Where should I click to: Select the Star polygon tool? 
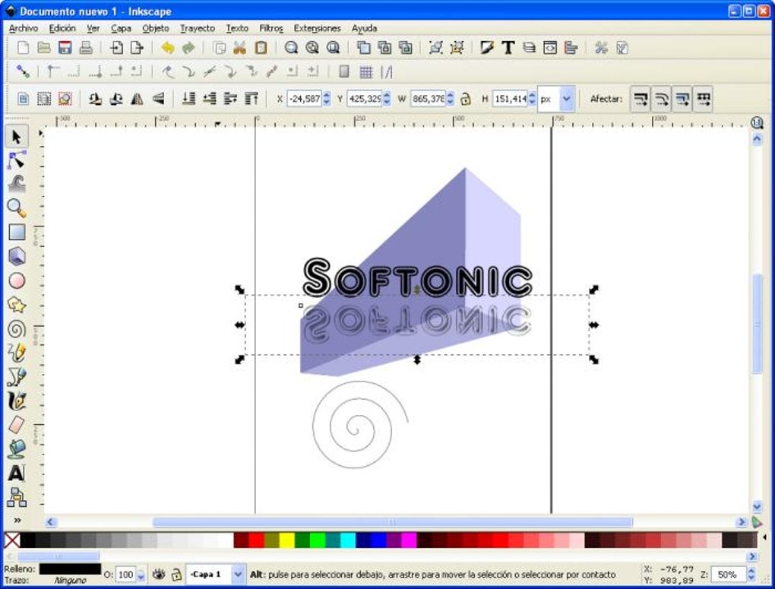point(16,305)
